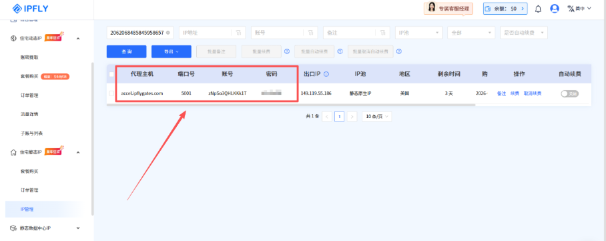Screen dimensions: 606x241
Task: Click the 备注 link in the row
Action: point(501,93)
